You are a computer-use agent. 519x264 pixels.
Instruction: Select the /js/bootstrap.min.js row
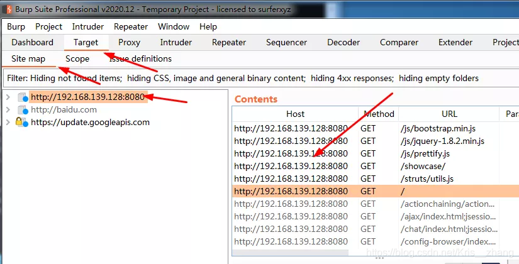[x=376, y=128]
